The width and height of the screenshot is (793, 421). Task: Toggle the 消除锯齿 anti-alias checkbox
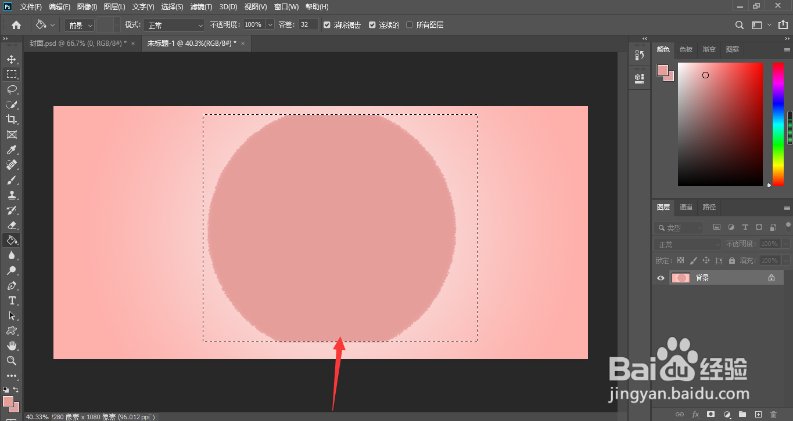coord(326,25)
